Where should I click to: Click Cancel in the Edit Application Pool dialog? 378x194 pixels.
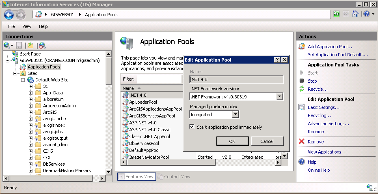pyautogui.click(x=267, y=141)
